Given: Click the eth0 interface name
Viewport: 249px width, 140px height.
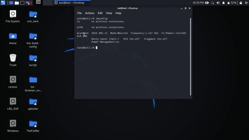Looking at the screenshot, I should (80, 27).
